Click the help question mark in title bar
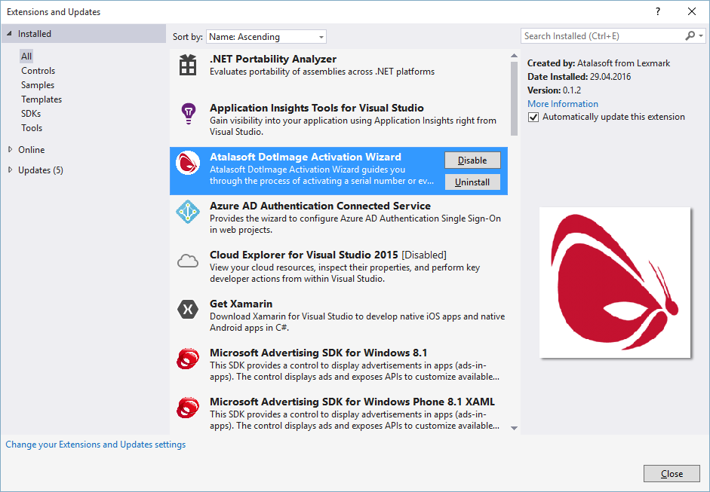Screen dimensions: 710x492 (657, 12)
